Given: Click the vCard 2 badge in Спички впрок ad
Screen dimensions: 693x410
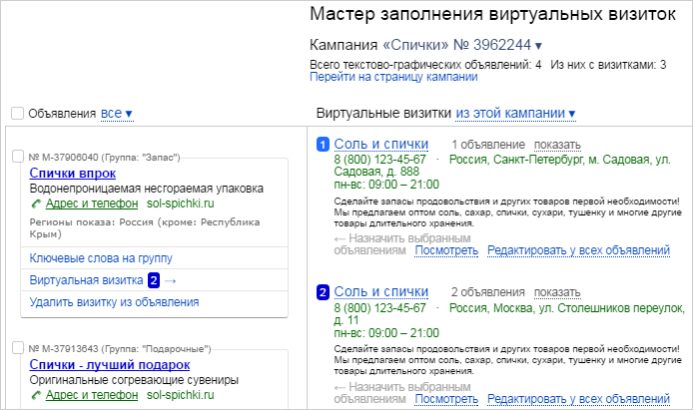Looking at the screenshot, I should 153,280.
